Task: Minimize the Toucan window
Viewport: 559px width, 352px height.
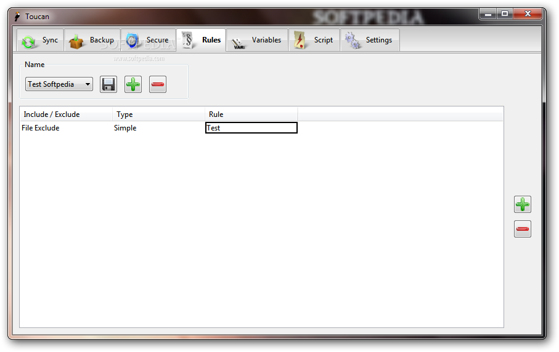Action: click(x=488, y=14)
